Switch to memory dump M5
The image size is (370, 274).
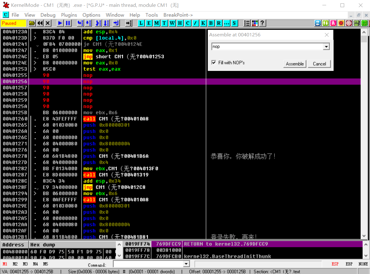tap(45, 264)
